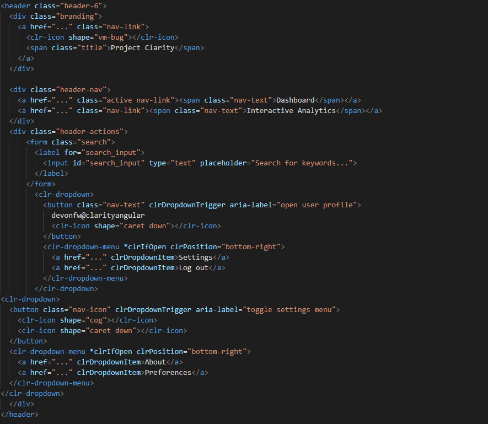Click the "Search for keywords..." placeholder text

coord(303,163)
